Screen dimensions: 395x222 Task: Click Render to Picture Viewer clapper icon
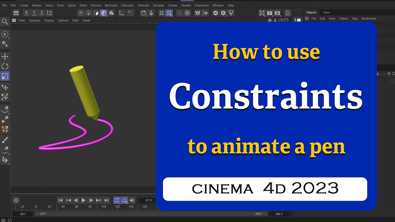tap(270, 13)
